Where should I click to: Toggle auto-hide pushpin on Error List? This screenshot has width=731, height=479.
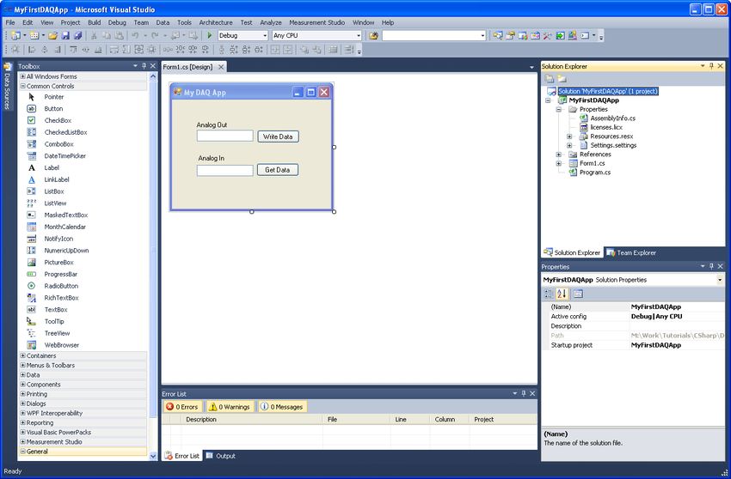[x=524, y=393]
